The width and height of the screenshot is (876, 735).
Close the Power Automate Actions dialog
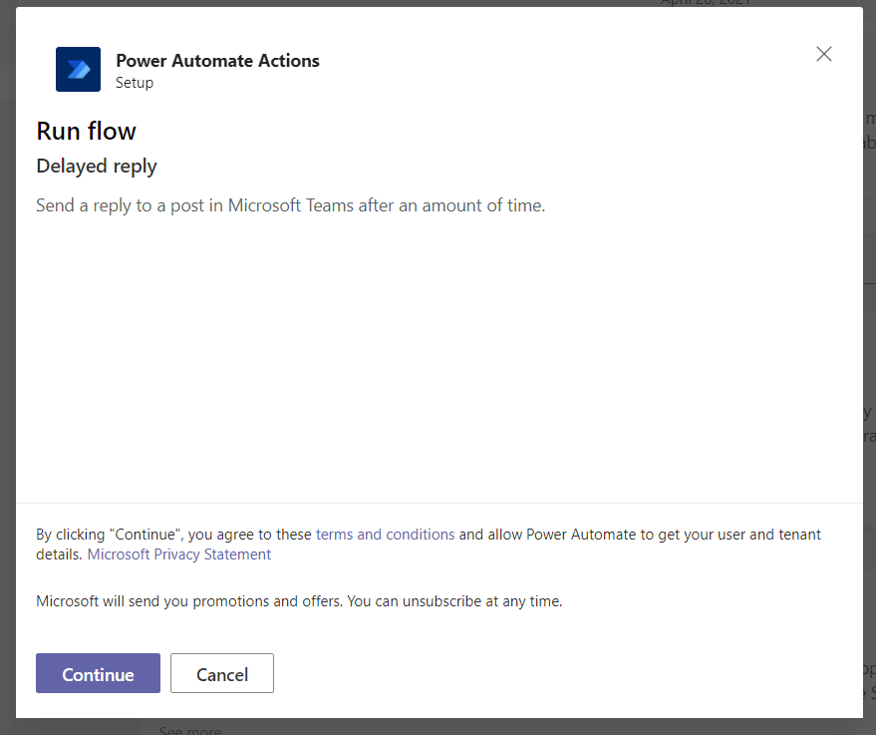[x=823, y=55]
